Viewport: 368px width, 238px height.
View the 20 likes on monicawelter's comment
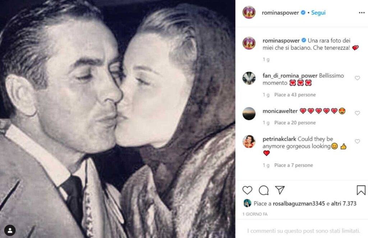295,123
